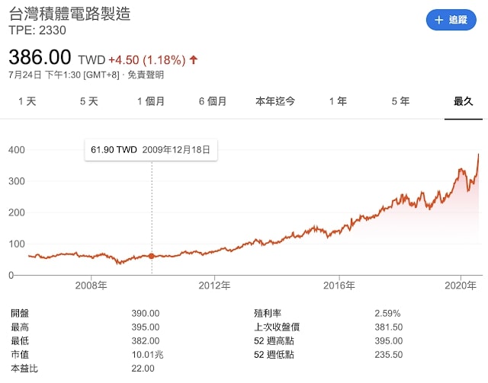Click the red chart marker dot on 2009
The height and width of the screenshot is (383, 488).
point(152,256)
